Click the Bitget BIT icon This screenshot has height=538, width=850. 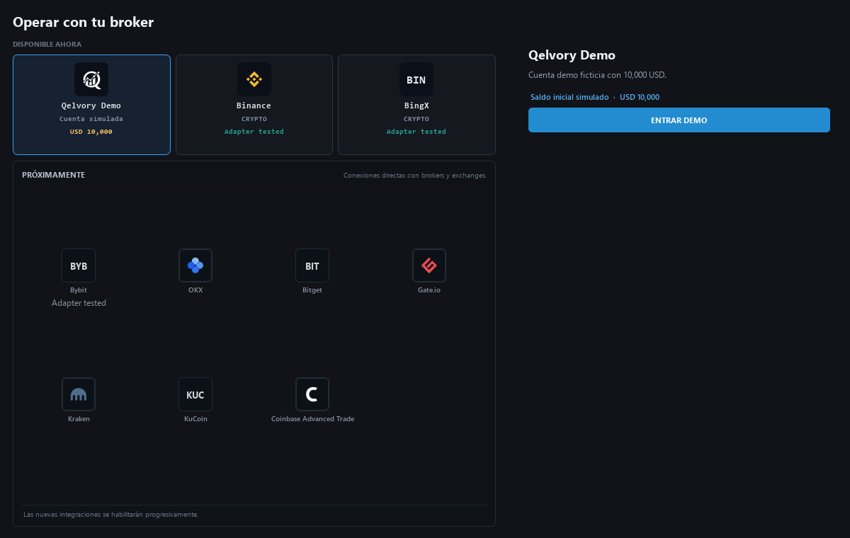(x=312, y=265)
